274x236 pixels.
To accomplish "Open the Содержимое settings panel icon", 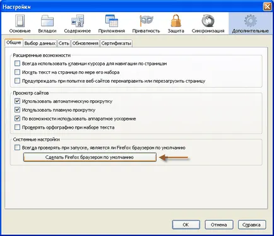I will (x=77, y=23).
